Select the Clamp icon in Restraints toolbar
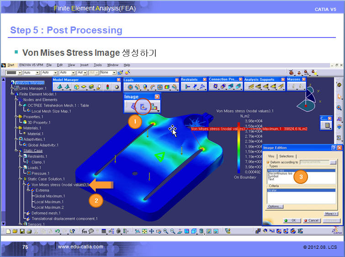The height and width of the screenshot is (257, 345). (187, 86)
